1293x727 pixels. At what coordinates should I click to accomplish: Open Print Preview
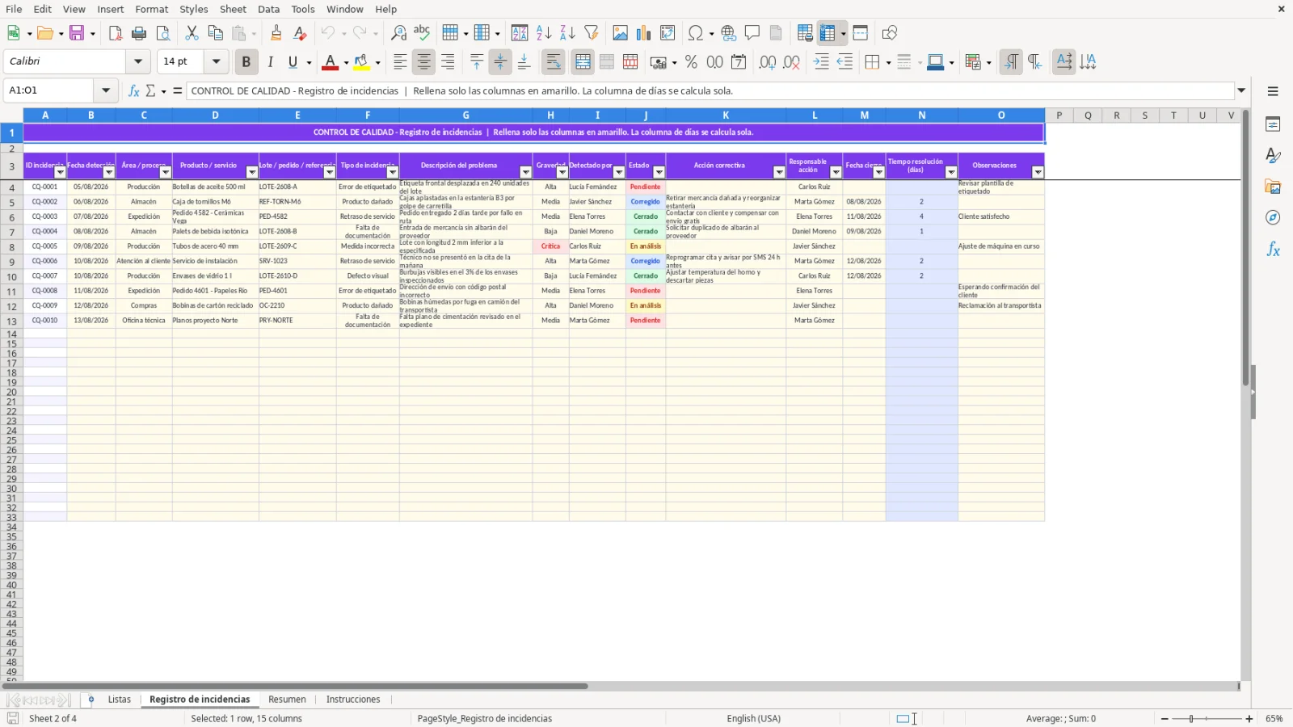[163, 33]
